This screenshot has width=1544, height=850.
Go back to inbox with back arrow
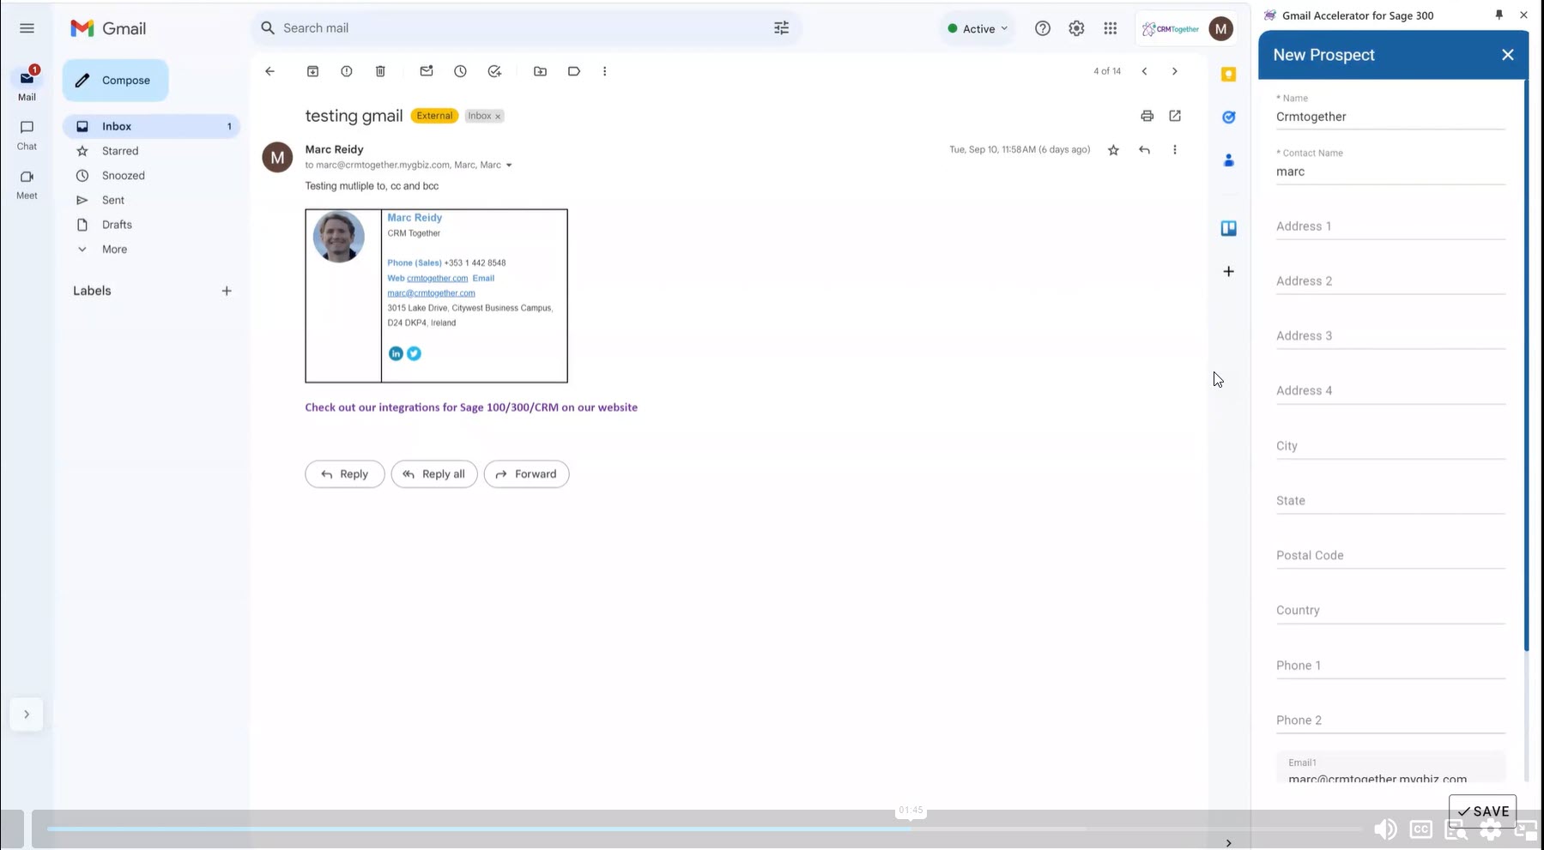[x=269, y=71]
